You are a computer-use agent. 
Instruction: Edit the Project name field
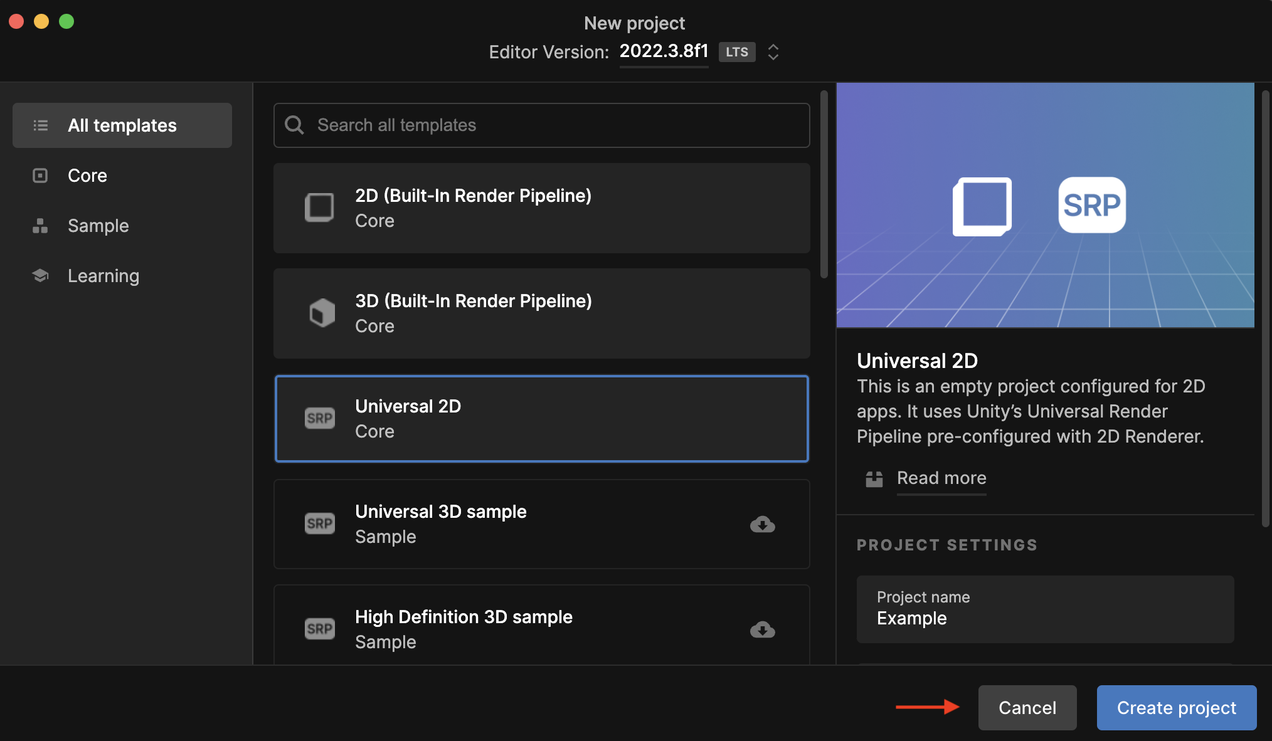1044,609
